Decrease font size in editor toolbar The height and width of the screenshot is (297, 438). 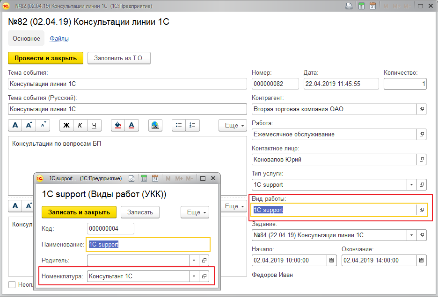[43, 126]
